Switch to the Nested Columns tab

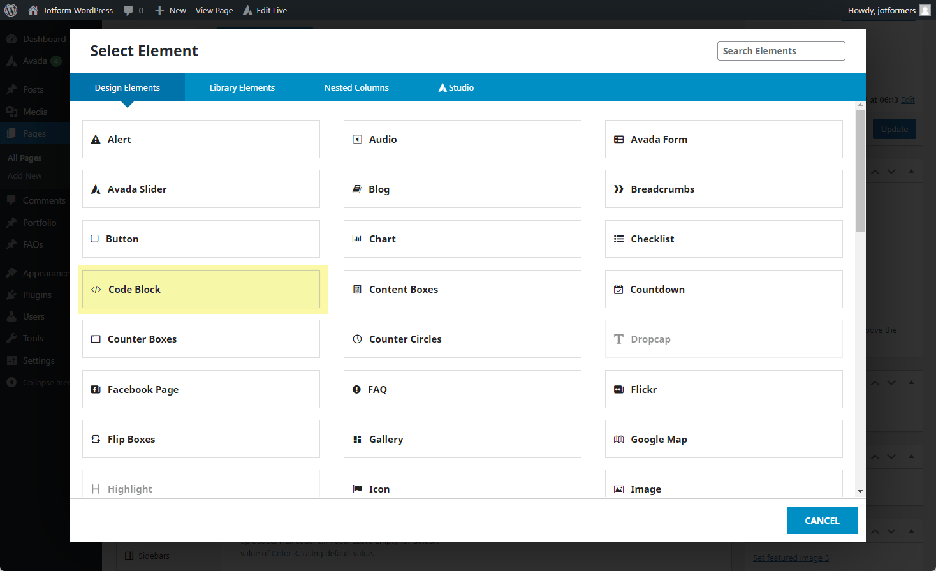pos(356,88)
